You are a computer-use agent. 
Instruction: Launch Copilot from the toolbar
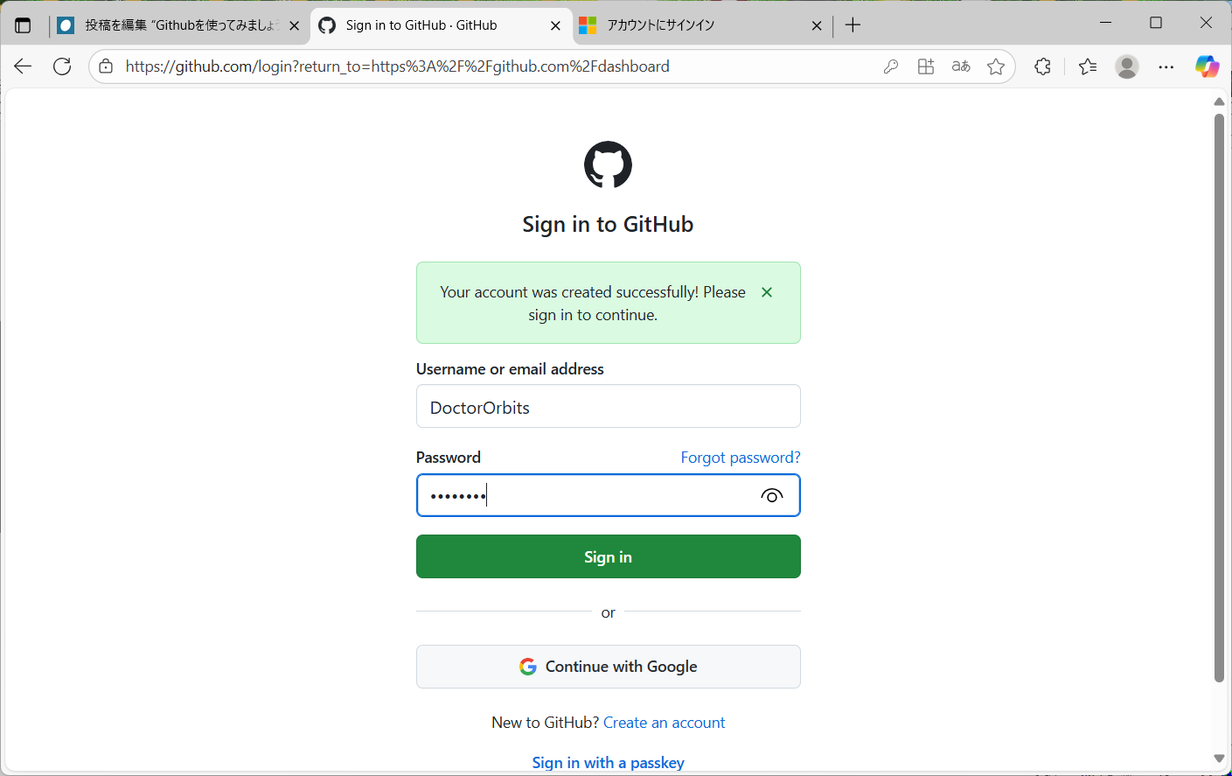tap(1207, 66)
